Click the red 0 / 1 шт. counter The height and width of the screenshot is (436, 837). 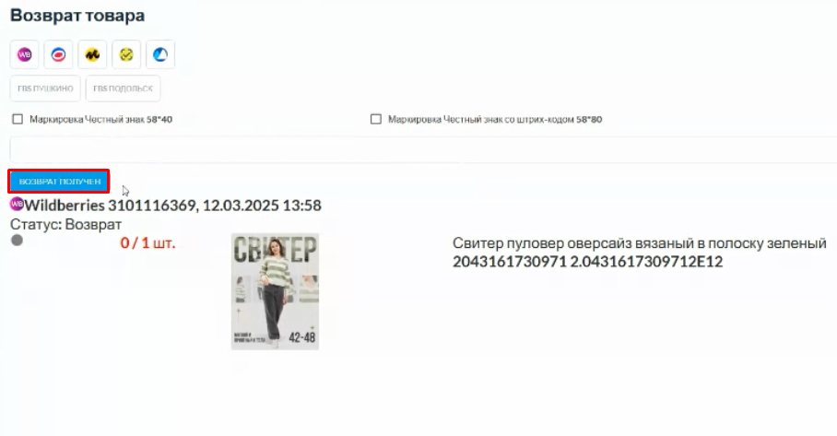[147, 243]
